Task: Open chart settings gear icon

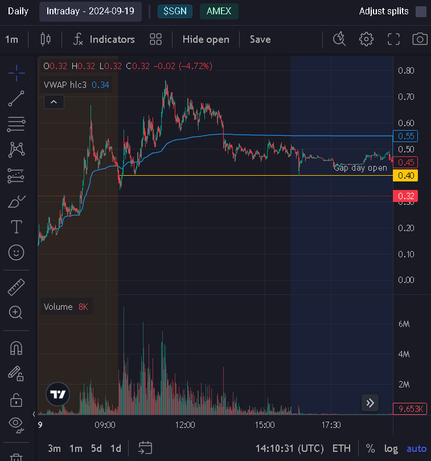Action: click(366, 39)
